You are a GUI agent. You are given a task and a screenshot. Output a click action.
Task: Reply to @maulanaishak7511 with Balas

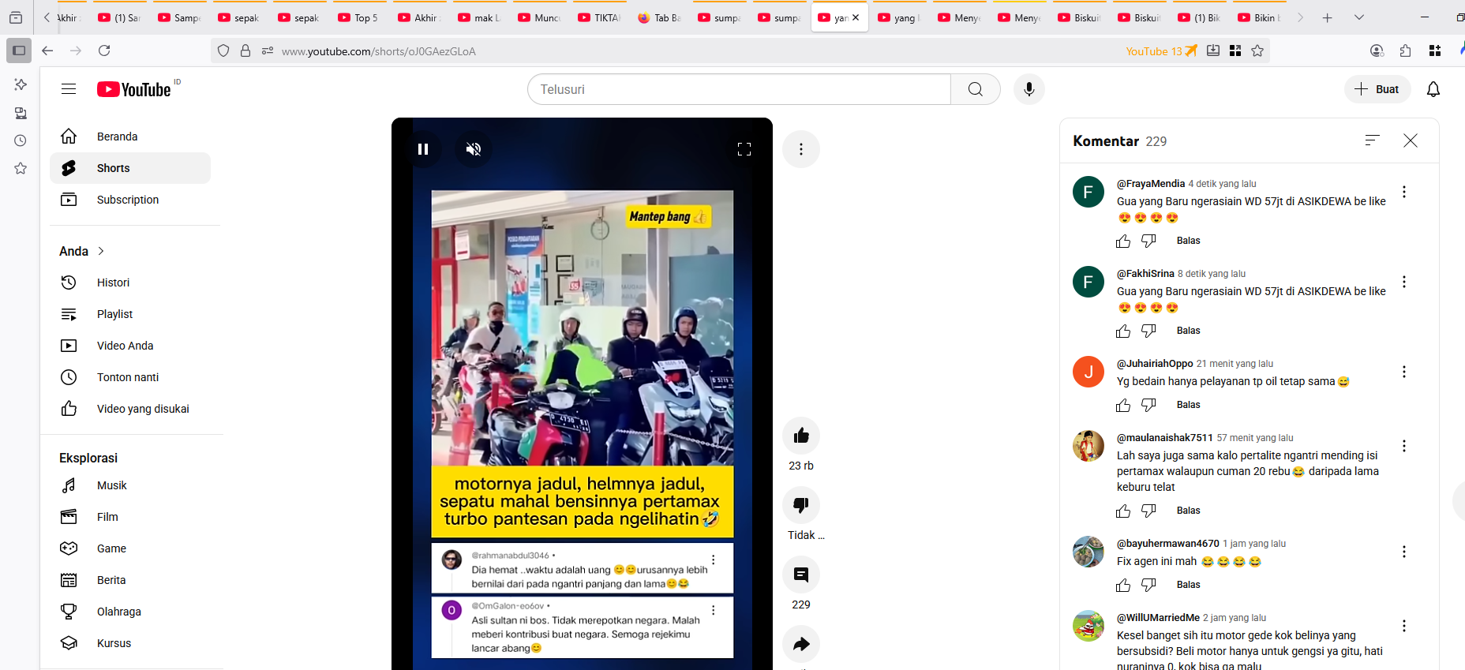click(x=1188, y=511)
